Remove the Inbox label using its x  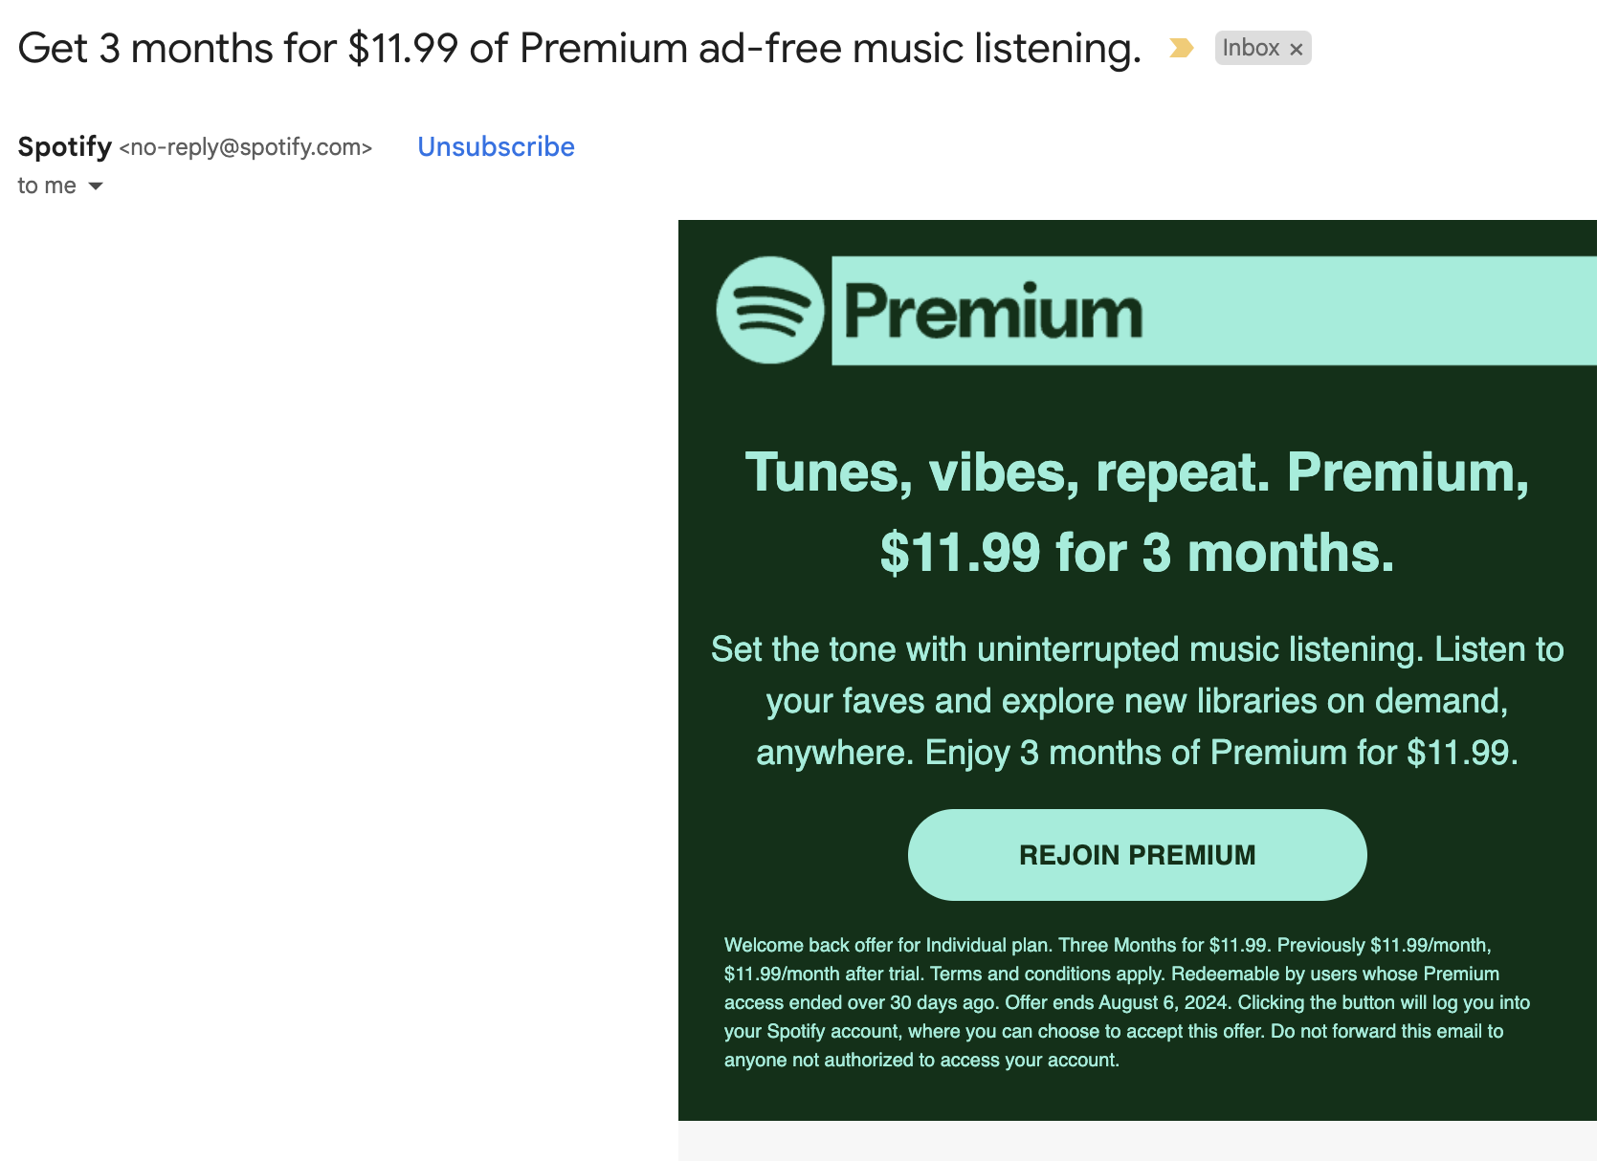point(1296,49)
